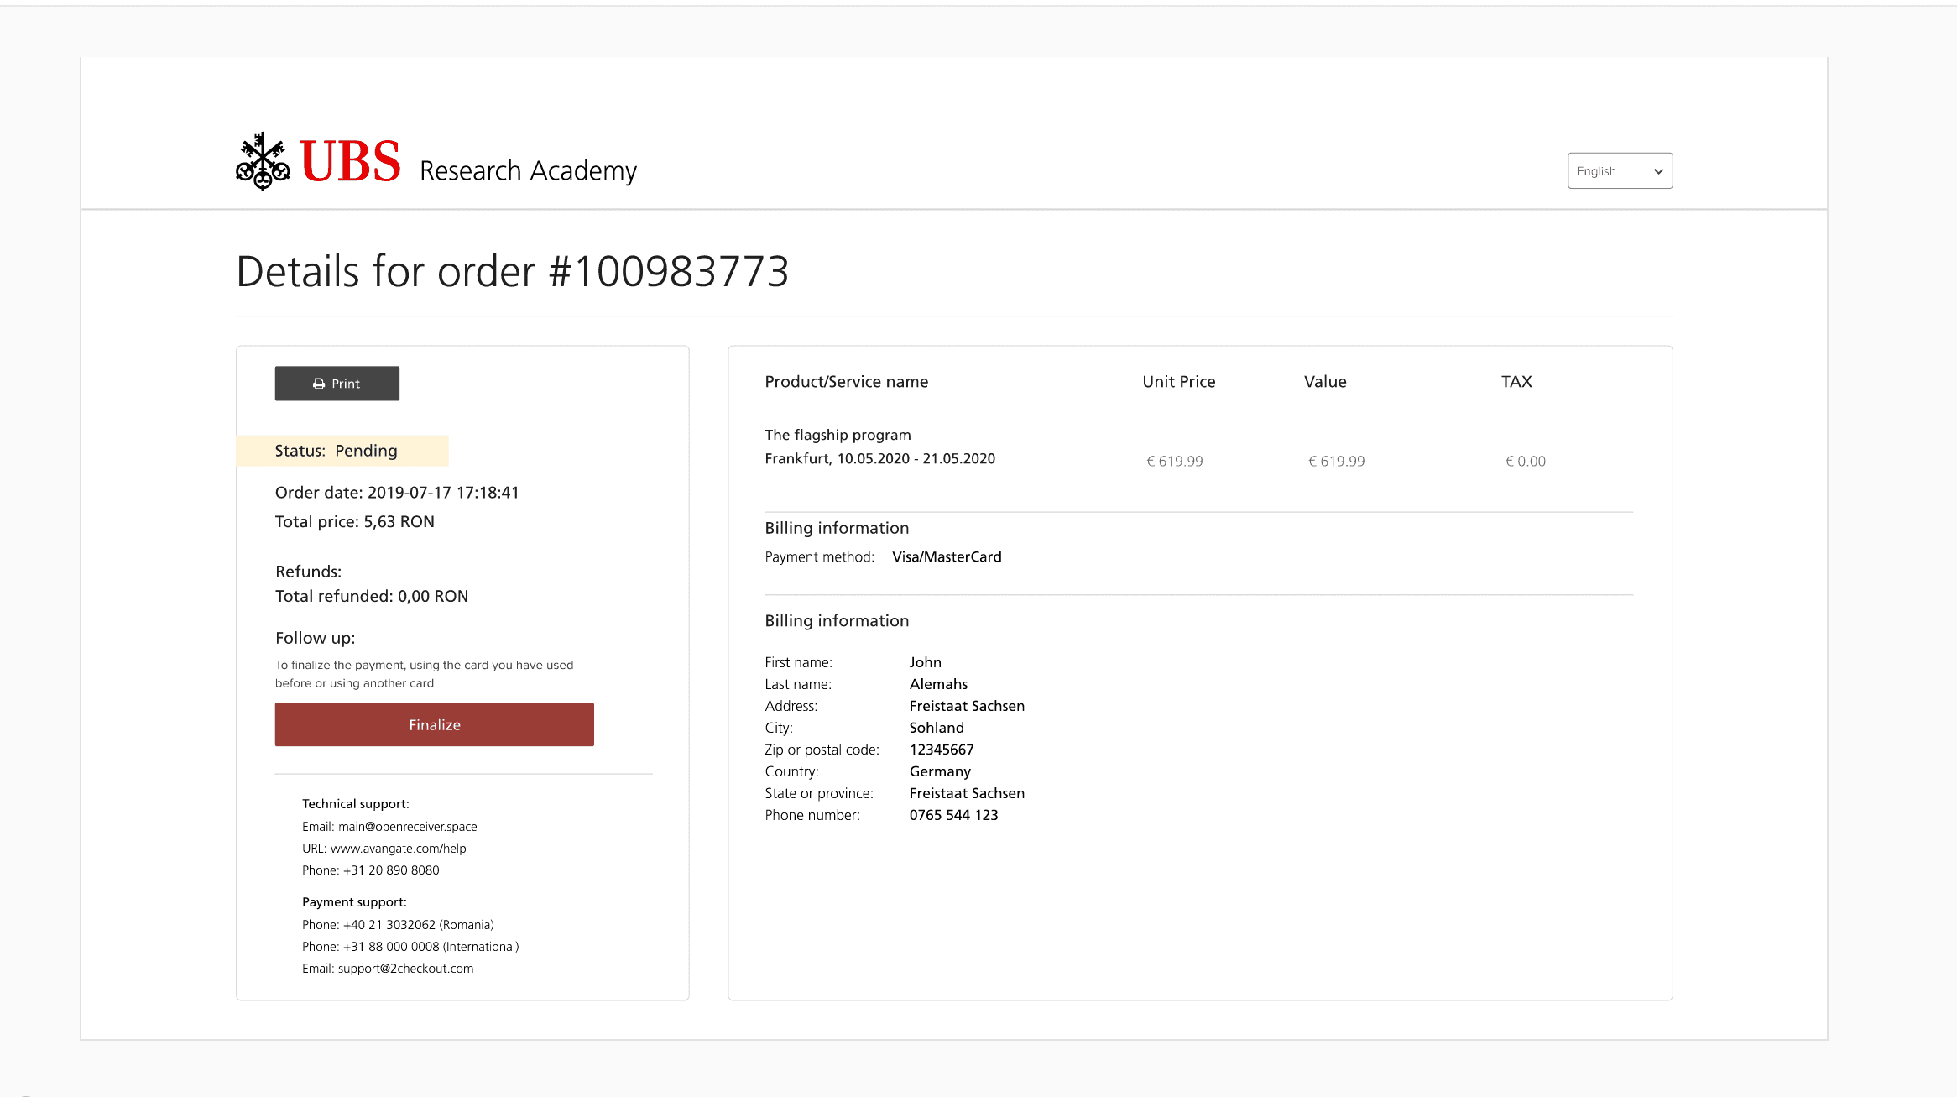This screenshot has height=1097, width=1957.
Task: Click the language dropdown chevron arrow
Action: point(1658,171)
